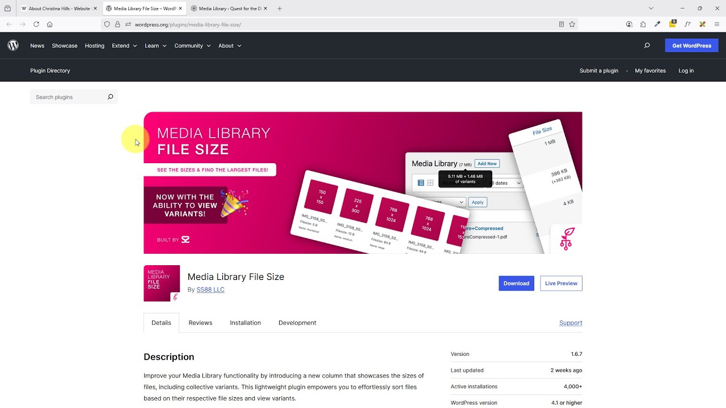Expand the Community menu
Image resolution: width=726 pixels, height=408 pixels.
point(192,45)
